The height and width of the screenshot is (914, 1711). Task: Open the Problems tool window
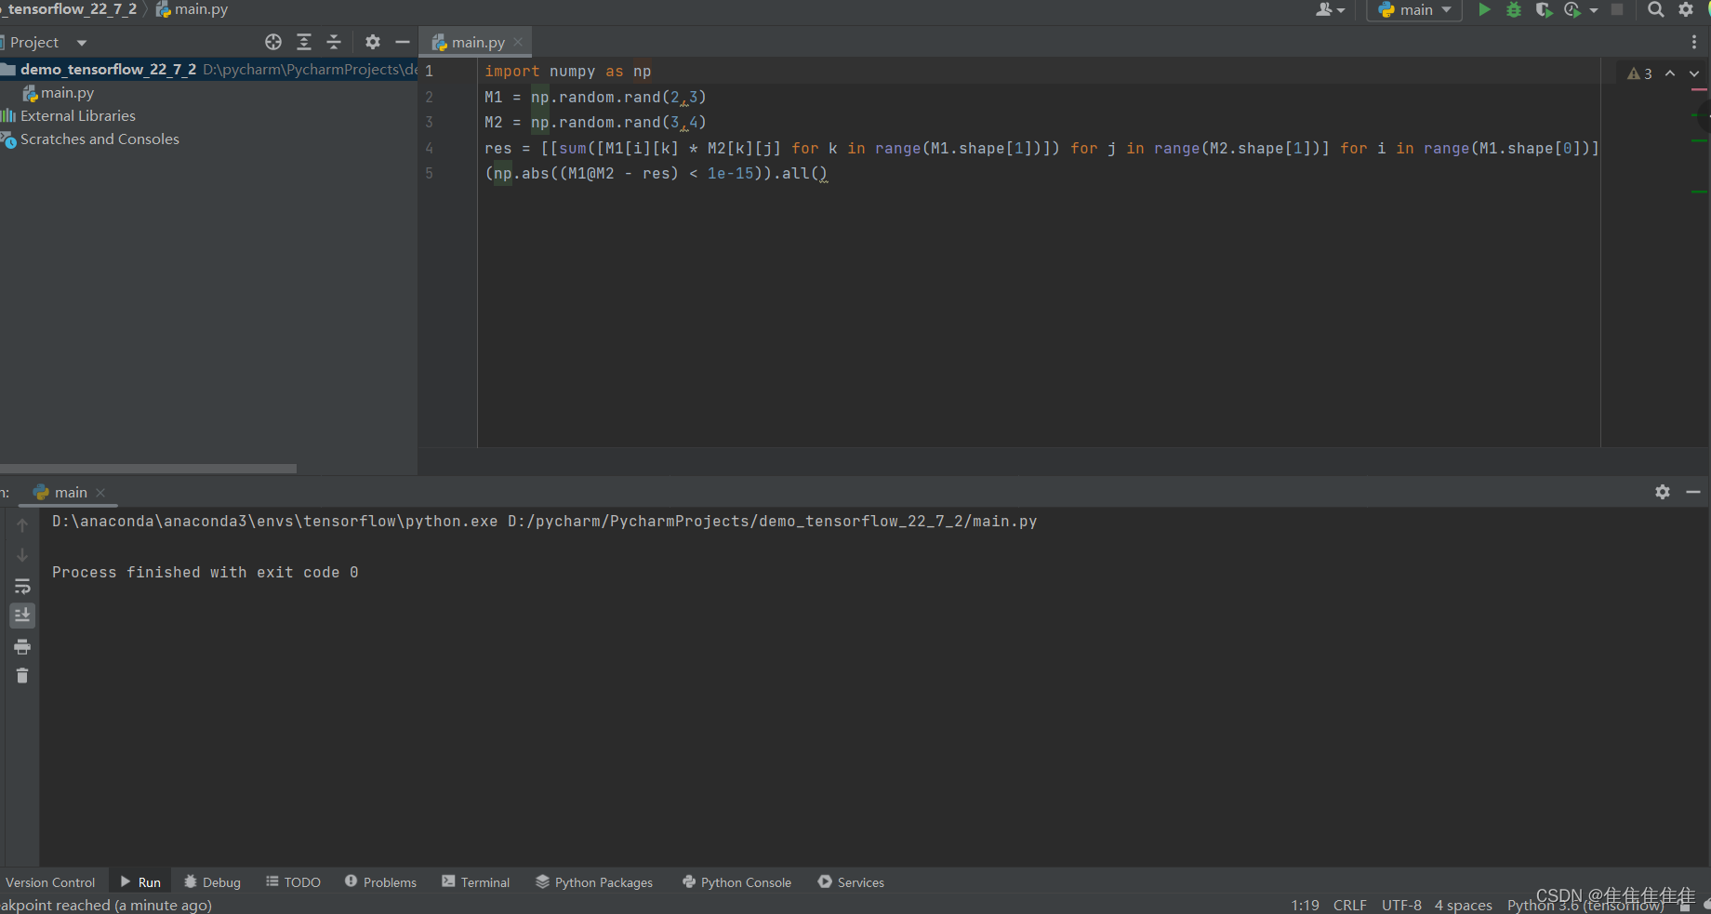click(380, 882)
